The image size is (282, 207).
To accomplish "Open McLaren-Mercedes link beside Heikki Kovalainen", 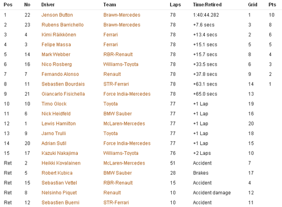I will 124,163.
